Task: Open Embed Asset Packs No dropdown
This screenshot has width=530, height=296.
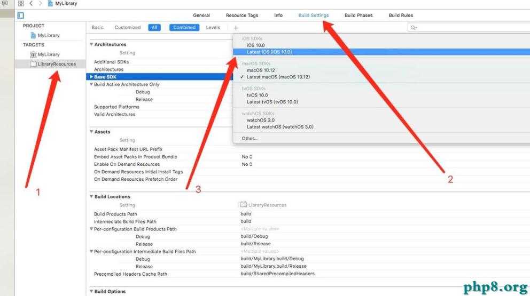Action: click(x=247, y=157)
